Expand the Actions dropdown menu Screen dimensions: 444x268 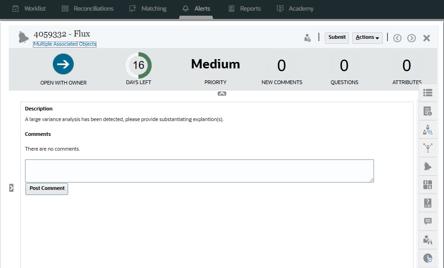tap(367, 38)
